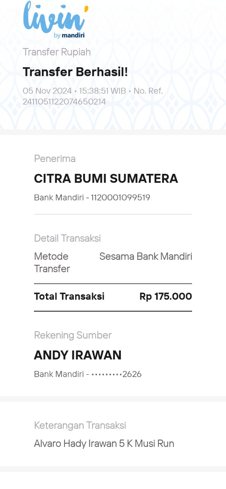
Task: Select sender name ANDY IRAWAN
Action: tap(78, 355)
